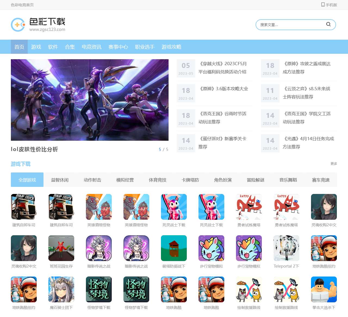Open the 电竞资讯 navigation item
This screenshot has height=317, width=348.
(92, 47)
